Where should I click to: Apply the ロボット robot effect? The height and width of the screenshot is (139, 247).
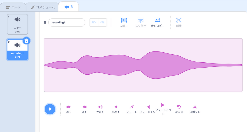tap(195, 109)
